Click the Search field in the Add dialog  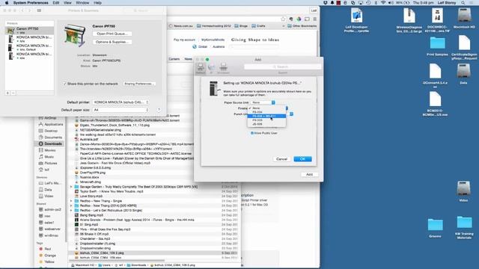coord(283,67)
